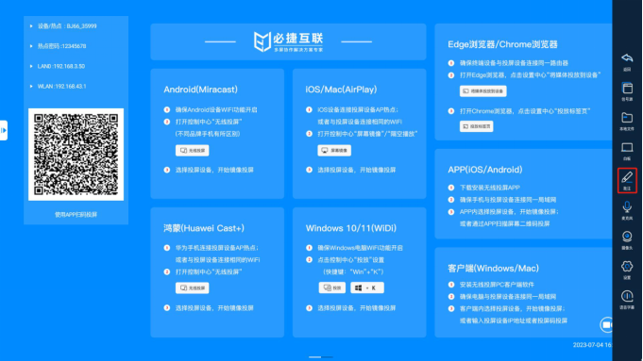The image size is (643, 361).
Task: Click the QR code for APP casting
Action: coord(76,155)
